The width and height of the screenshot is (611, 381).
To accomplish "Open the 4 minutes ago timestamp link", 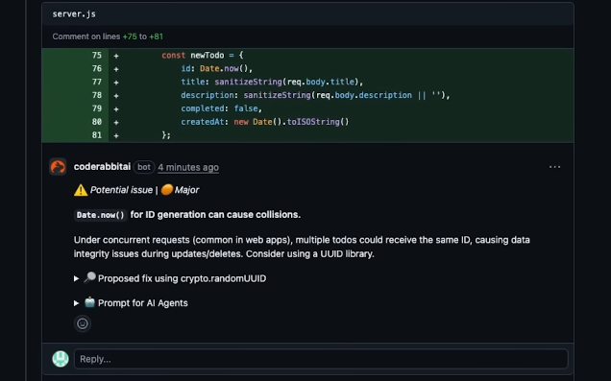I will tap(188, 167).
